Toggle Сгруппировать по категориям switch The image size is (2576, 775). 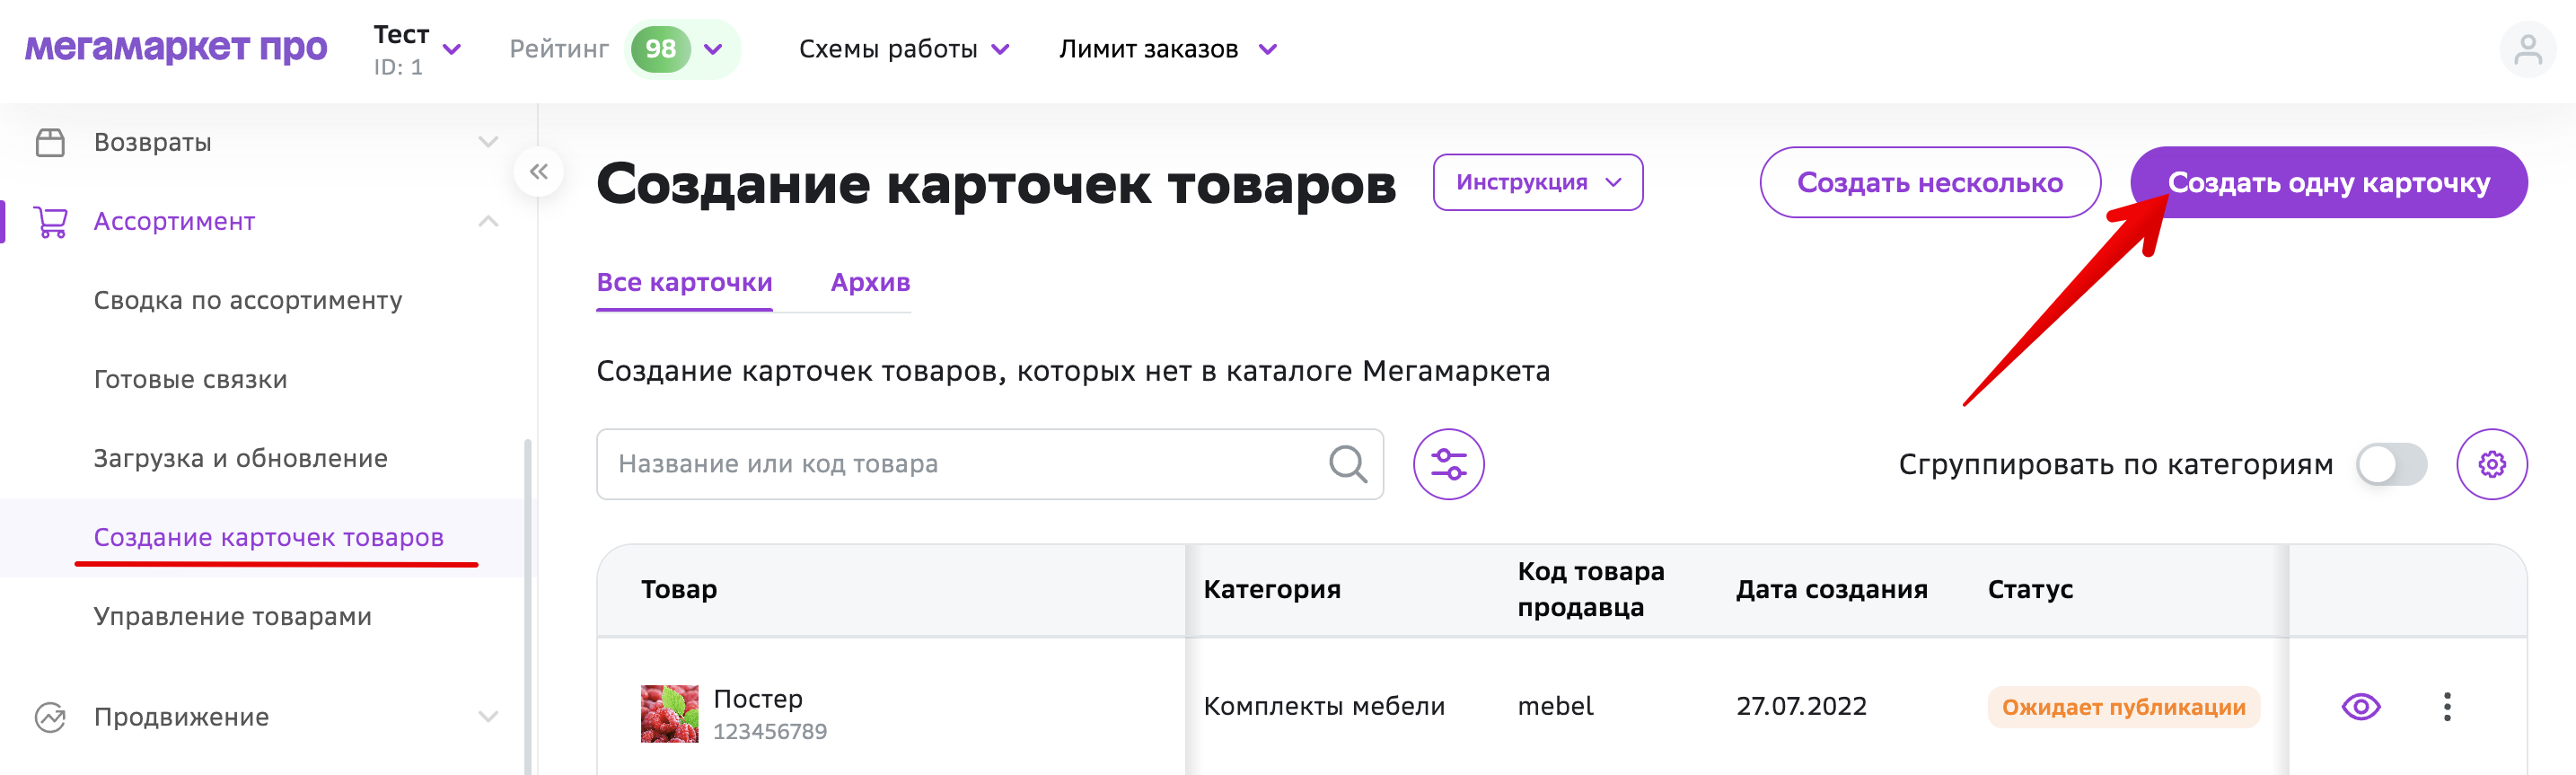point(2391,464)
